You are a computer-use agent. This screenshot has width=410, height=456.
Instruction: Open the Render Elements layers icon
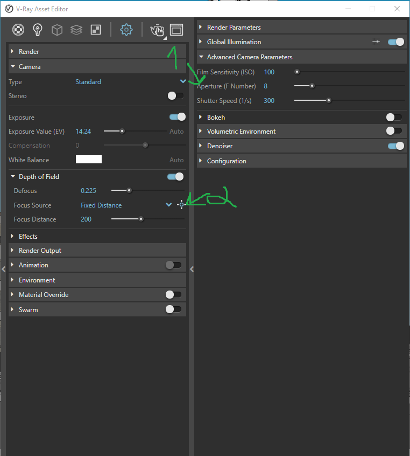coord(76,30)
